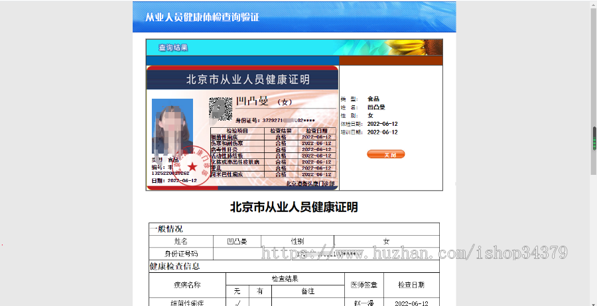Click the 疾病名称 column header
Image resolution: width=597 pixels, height=306 pixels.
pos(187,285)
